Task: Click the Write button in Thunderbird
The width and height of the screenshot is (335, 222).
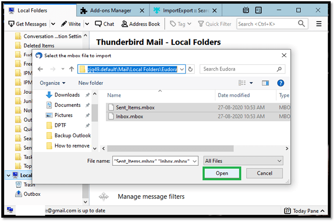Action: [x=71, y=24]
